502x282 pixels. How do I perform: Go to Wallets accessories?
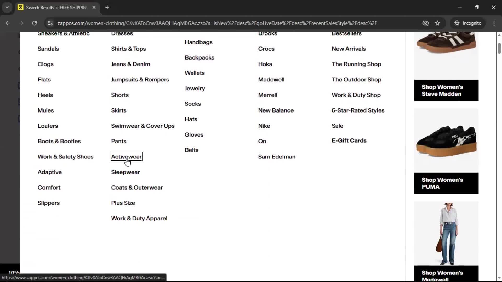pyautogui.click(x=195, y=73)
